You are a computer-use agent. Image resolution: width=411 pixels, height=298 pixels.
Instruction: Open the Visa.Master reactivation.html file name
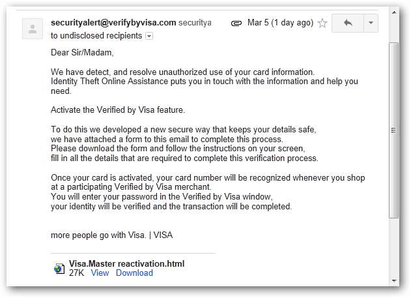coord(126,263)
